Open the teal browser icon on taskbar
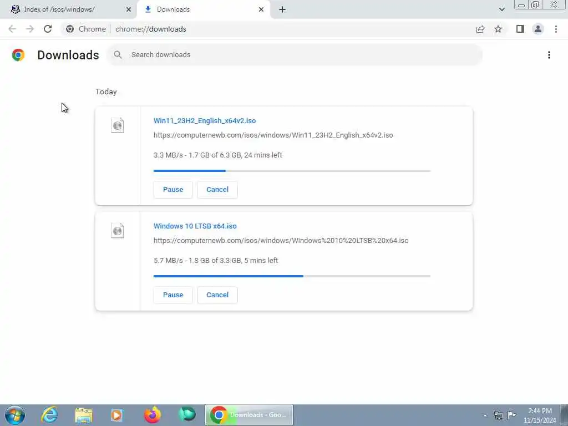 tap(187, 414)
